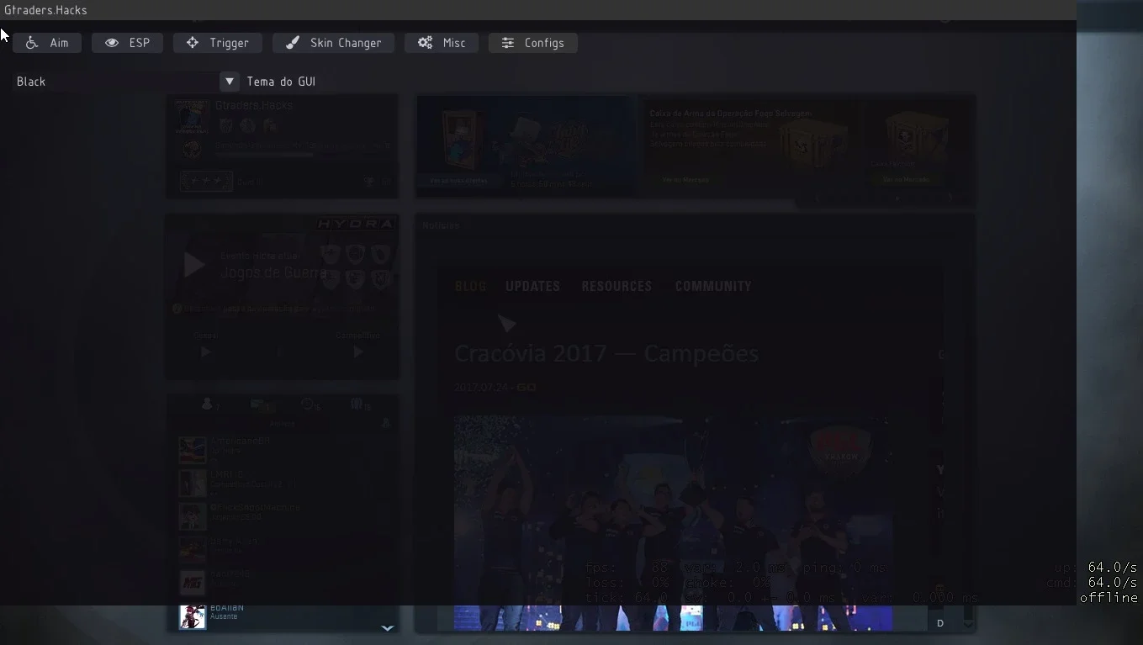This screenshot has width=1143, height=645.
Task: Click BLOG in the CS:GO news panel
Action: pos(470,286)
